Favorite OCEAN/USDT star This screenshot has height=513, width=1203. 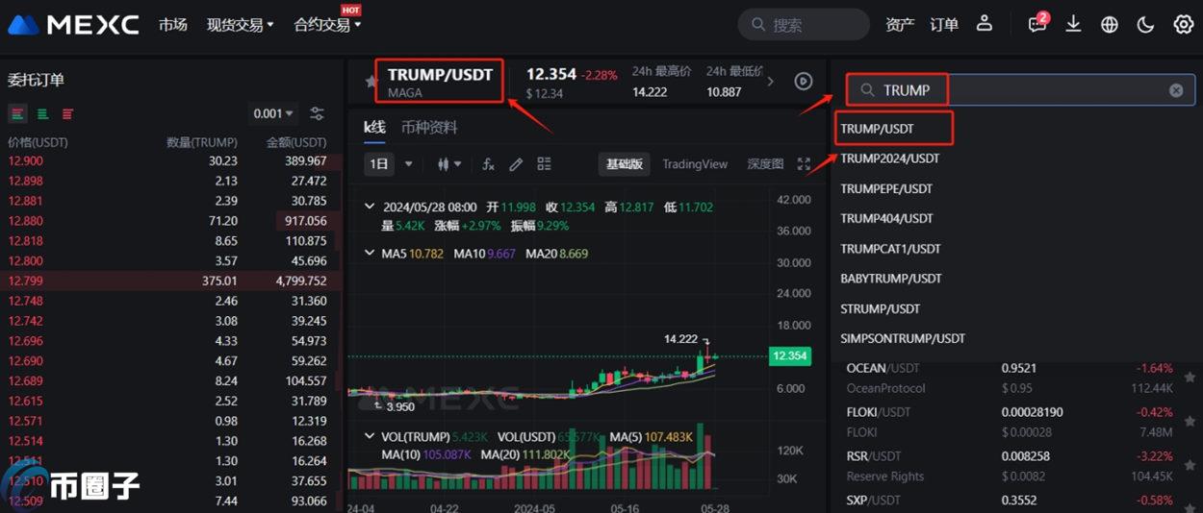[x=1190, y=378]
